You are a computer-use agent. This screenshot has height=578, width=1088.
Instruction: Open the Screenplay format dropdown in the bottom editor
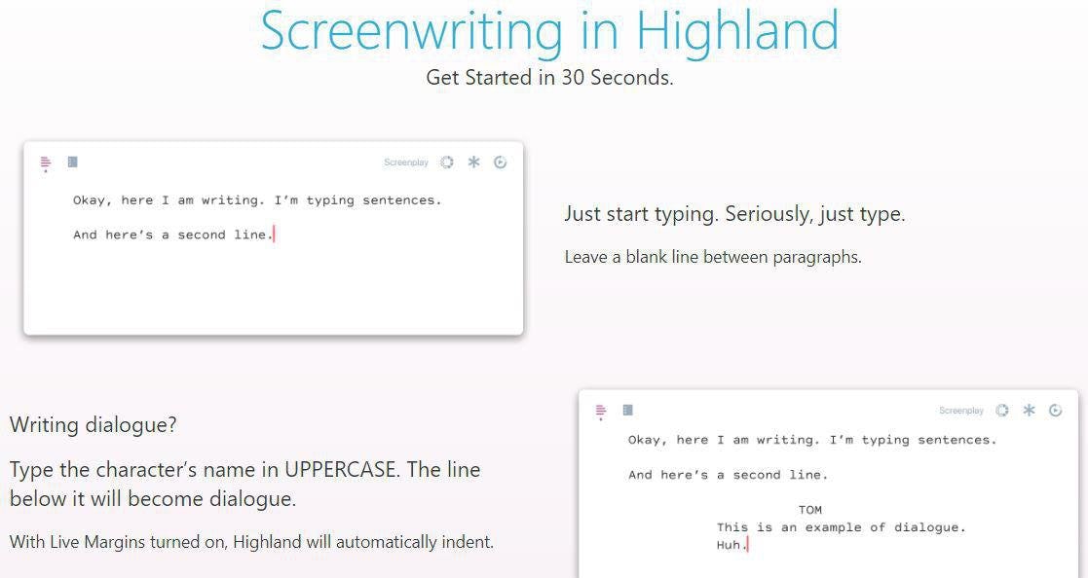pos(962,411)
